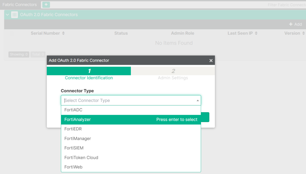Pick FortiSIEM from the list
The width and height of the screenshot is (306, 174).
tap(131, 148)
